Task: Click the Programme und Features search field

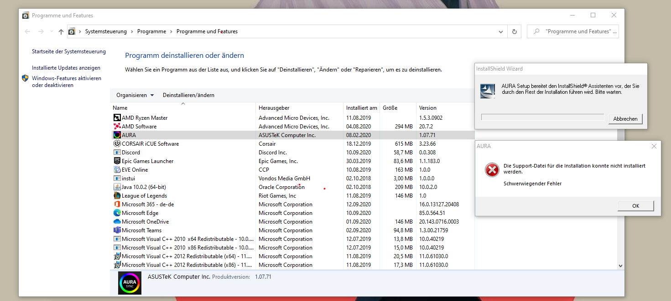Action: pos(573,31)
